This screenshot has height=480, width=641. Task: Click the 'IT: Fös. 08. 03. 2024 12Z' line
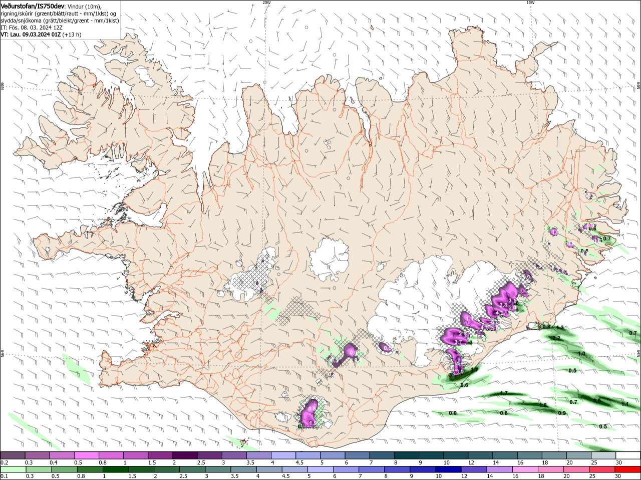(x=32, y=27)
